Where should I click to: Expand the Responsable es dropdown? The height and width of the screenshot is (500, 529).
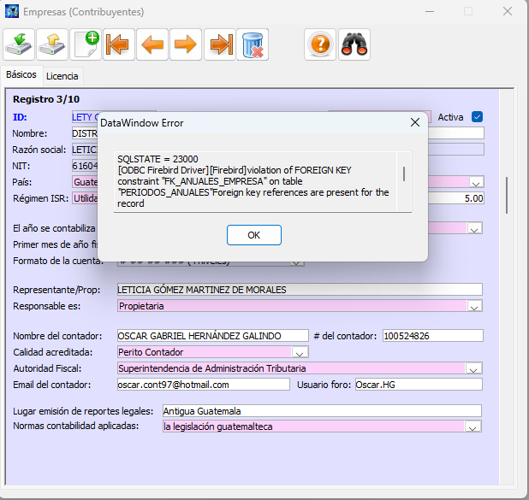point(475,306)
